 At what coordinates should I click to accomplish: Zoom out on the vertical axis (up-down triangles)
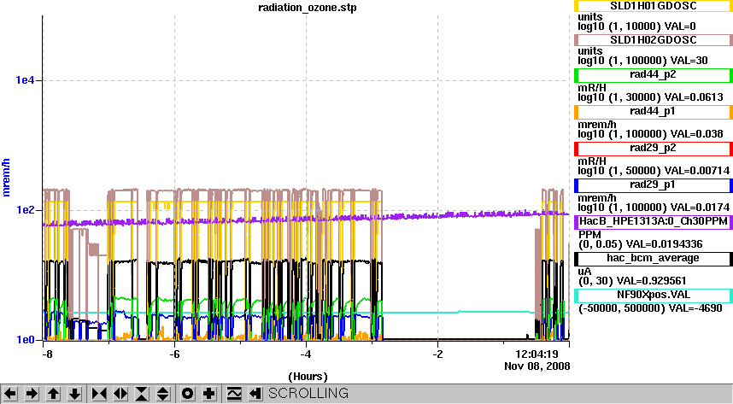pos(162,393)
